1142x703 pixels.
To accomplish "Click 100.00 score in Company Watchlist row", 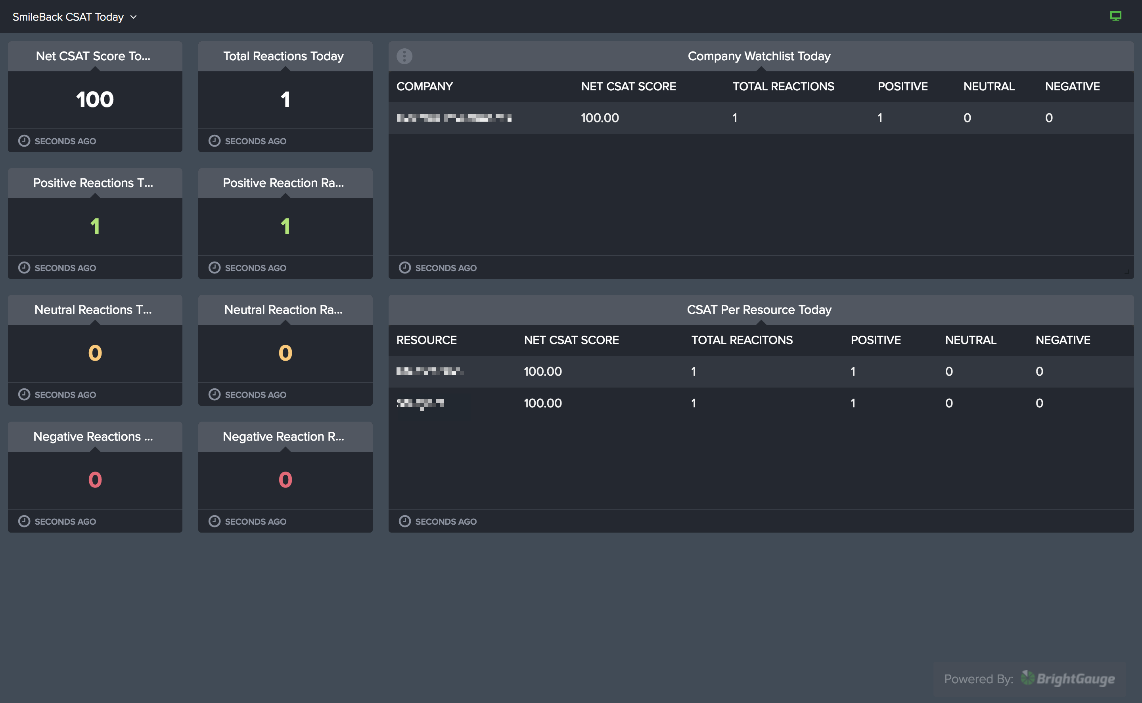I will 600,118.
